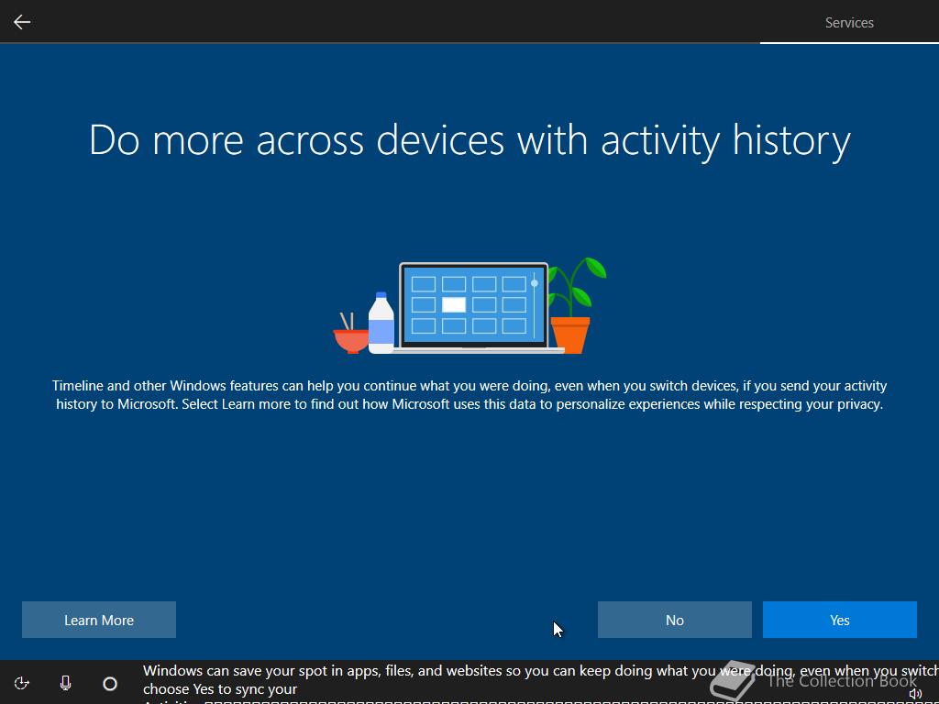Click the laptop timeline illustration
Screen dimensions: 939x704
[x=470, y=306]
